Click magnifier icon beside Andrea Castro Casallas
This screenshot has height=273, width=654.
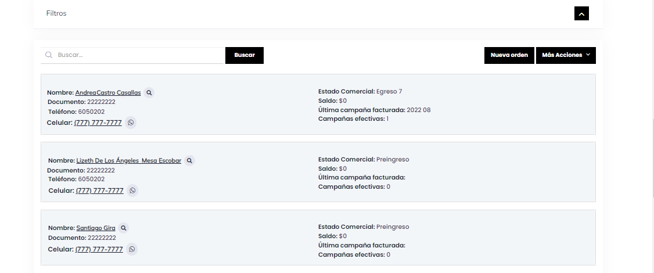149,92
